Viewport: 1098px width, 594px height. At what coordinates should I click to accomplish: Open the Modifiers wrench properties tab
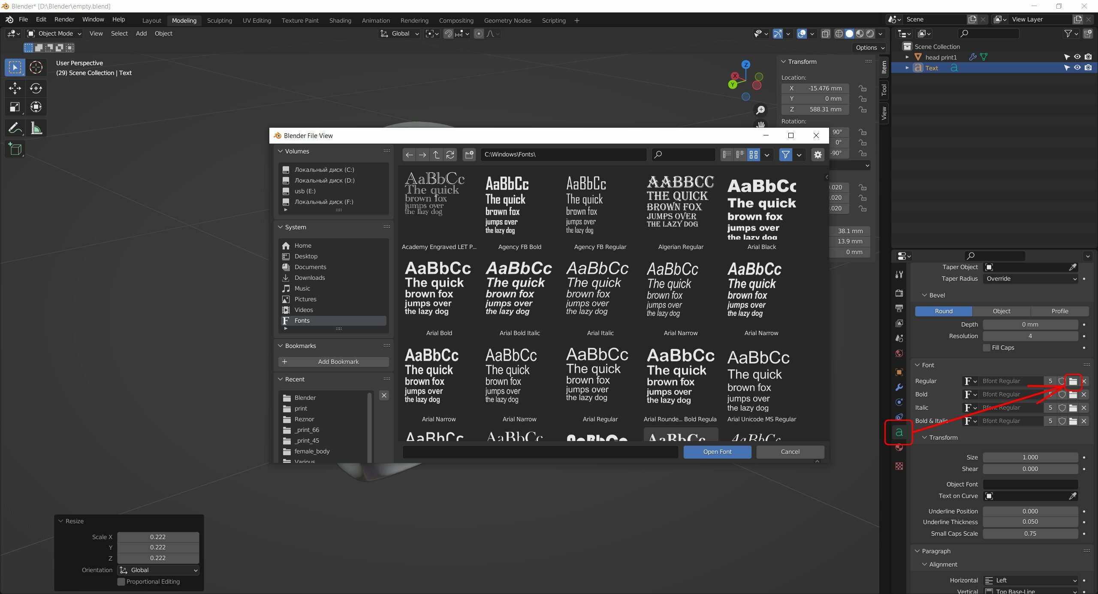click(x=899, y=387)
